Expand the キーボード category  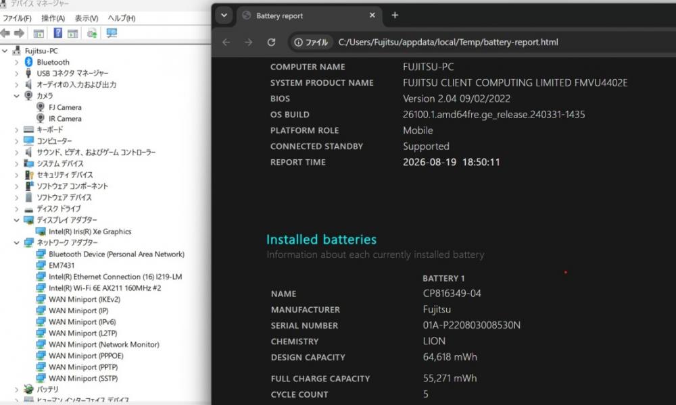16,130
